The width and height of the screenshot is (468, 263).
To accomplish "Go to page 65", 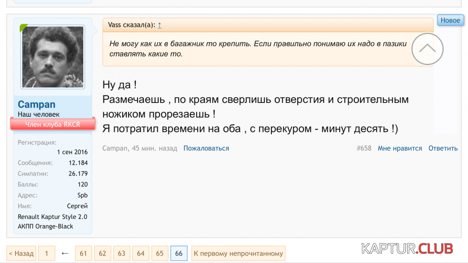I will [x=160, y=254].
